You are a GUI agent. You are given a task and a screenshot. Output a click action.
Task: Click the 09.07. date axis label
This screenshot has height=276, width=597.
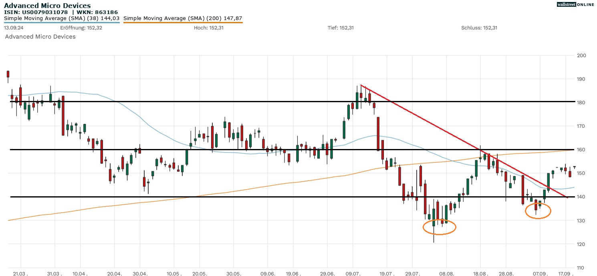point(353,274)
